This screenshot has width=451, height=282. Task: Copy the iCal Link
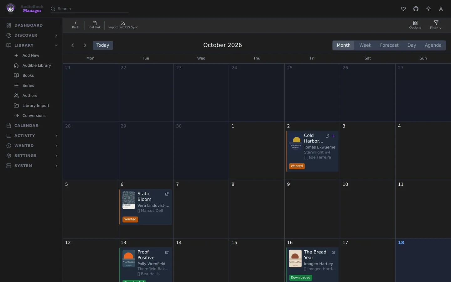[x=95, y=25]
